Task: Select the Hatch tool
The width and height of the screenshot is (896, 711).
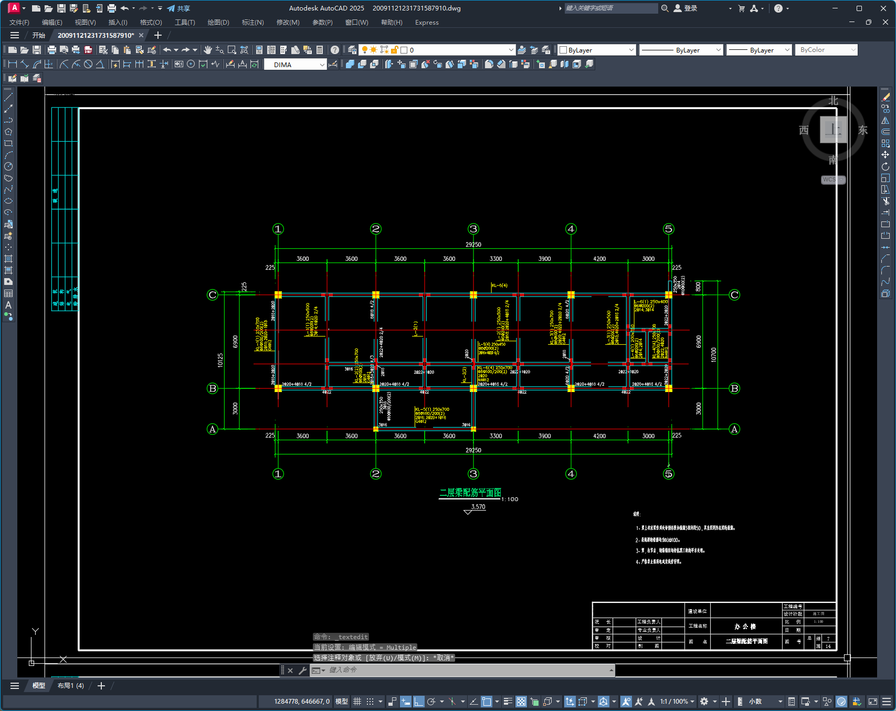Action: (8, 259)
